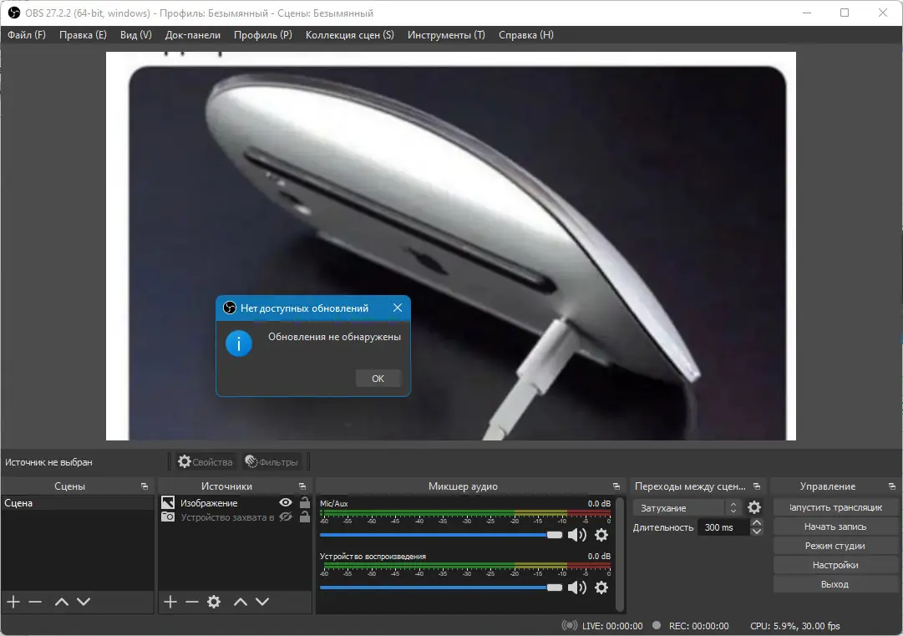
Task: Show the hidden capture device source eye icon
Action: [x=285, y=517]
